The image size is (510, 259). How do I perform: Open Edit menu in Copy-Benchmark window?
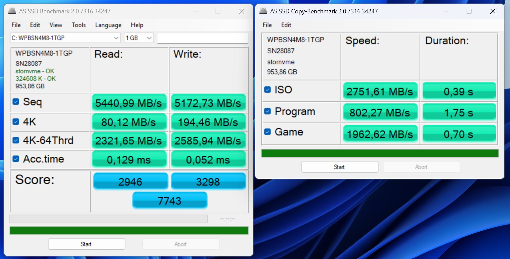pyautogui.click(x=286, y=25)
